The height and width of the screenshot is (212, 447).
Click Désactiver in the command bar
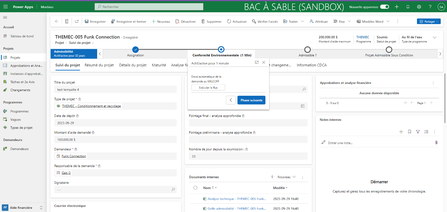coord(185,22)
